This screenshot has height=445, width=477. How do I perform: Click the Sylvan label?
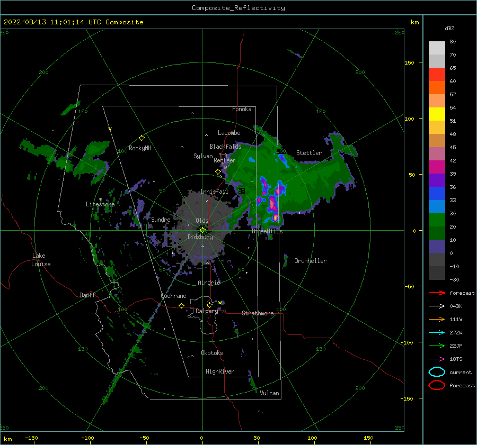203,156
